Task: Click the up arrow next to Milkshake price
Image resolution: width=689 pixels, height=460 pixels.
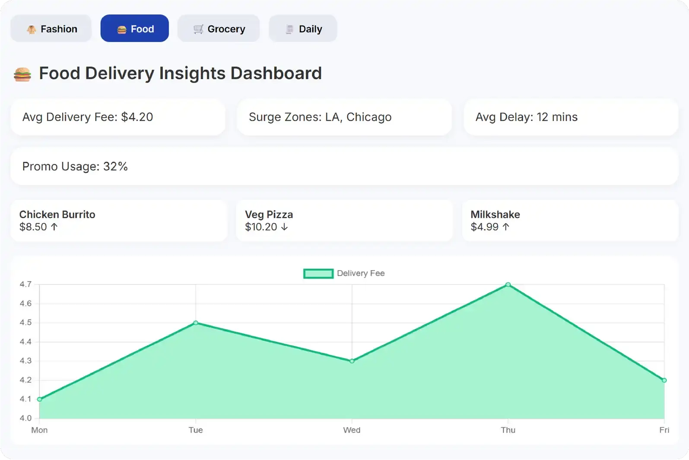Action: 506,227
